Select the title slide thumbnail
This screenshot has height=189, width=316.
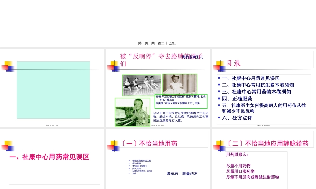pos(158,24)
